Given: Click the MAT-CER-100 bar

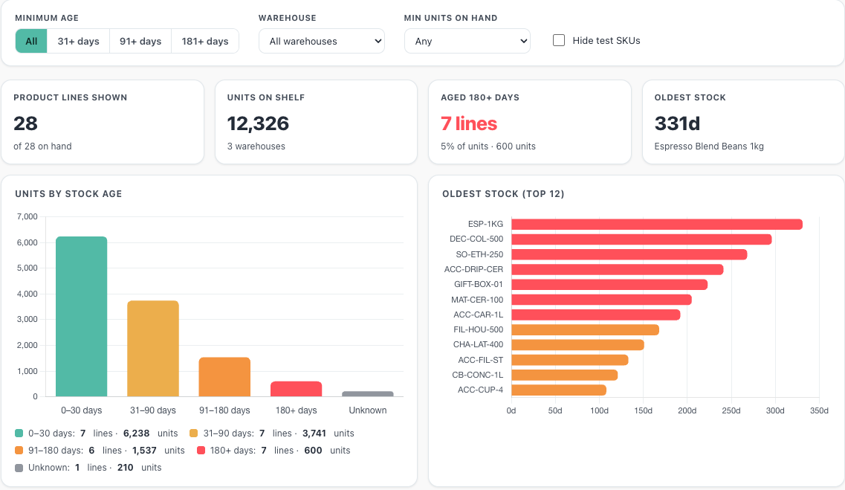Looking at the screenshot, I should [601, 300].
